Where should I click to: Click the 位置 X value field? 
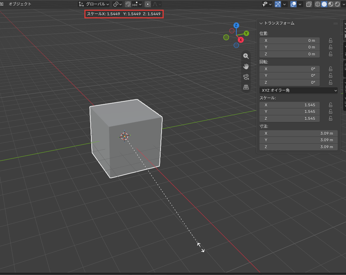point(290,41)
